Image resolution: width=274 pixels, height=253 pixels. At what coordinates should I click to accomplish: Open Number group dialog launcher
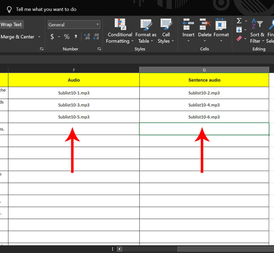[99, 49]
